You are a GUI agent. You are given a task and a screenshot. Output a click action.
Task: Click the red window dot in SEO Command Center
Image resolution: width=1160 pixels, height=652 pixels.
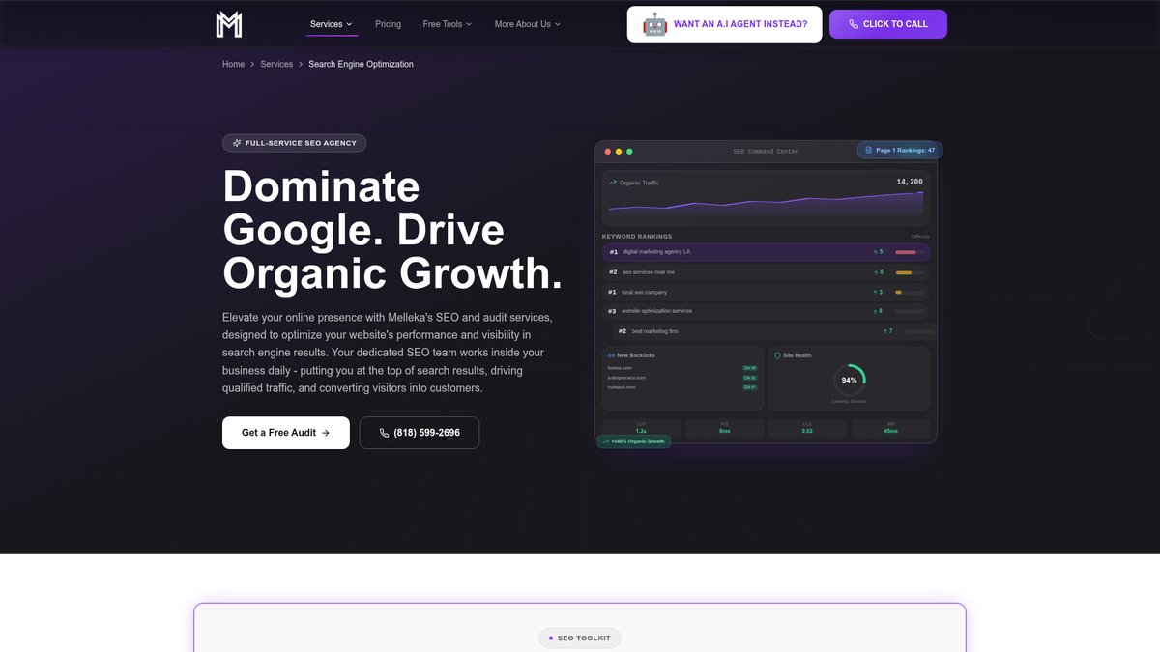608,152
